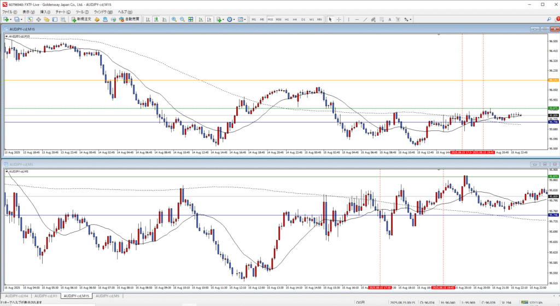This screenshot has width=560, height=306.
Task: Switch to bar chart display
Action: pyautogui.click(x=148, y=19)
